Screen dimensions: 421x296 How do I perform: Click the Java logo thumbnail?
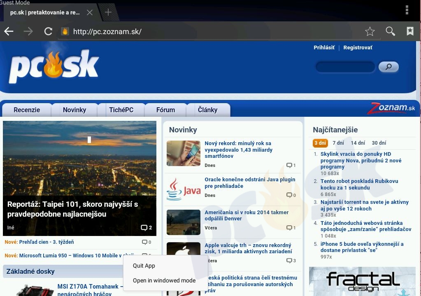pos(184,190)
